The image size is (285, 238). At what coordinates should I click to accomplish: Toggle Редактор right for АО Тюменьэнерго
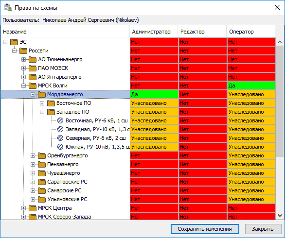coord(203,60)
